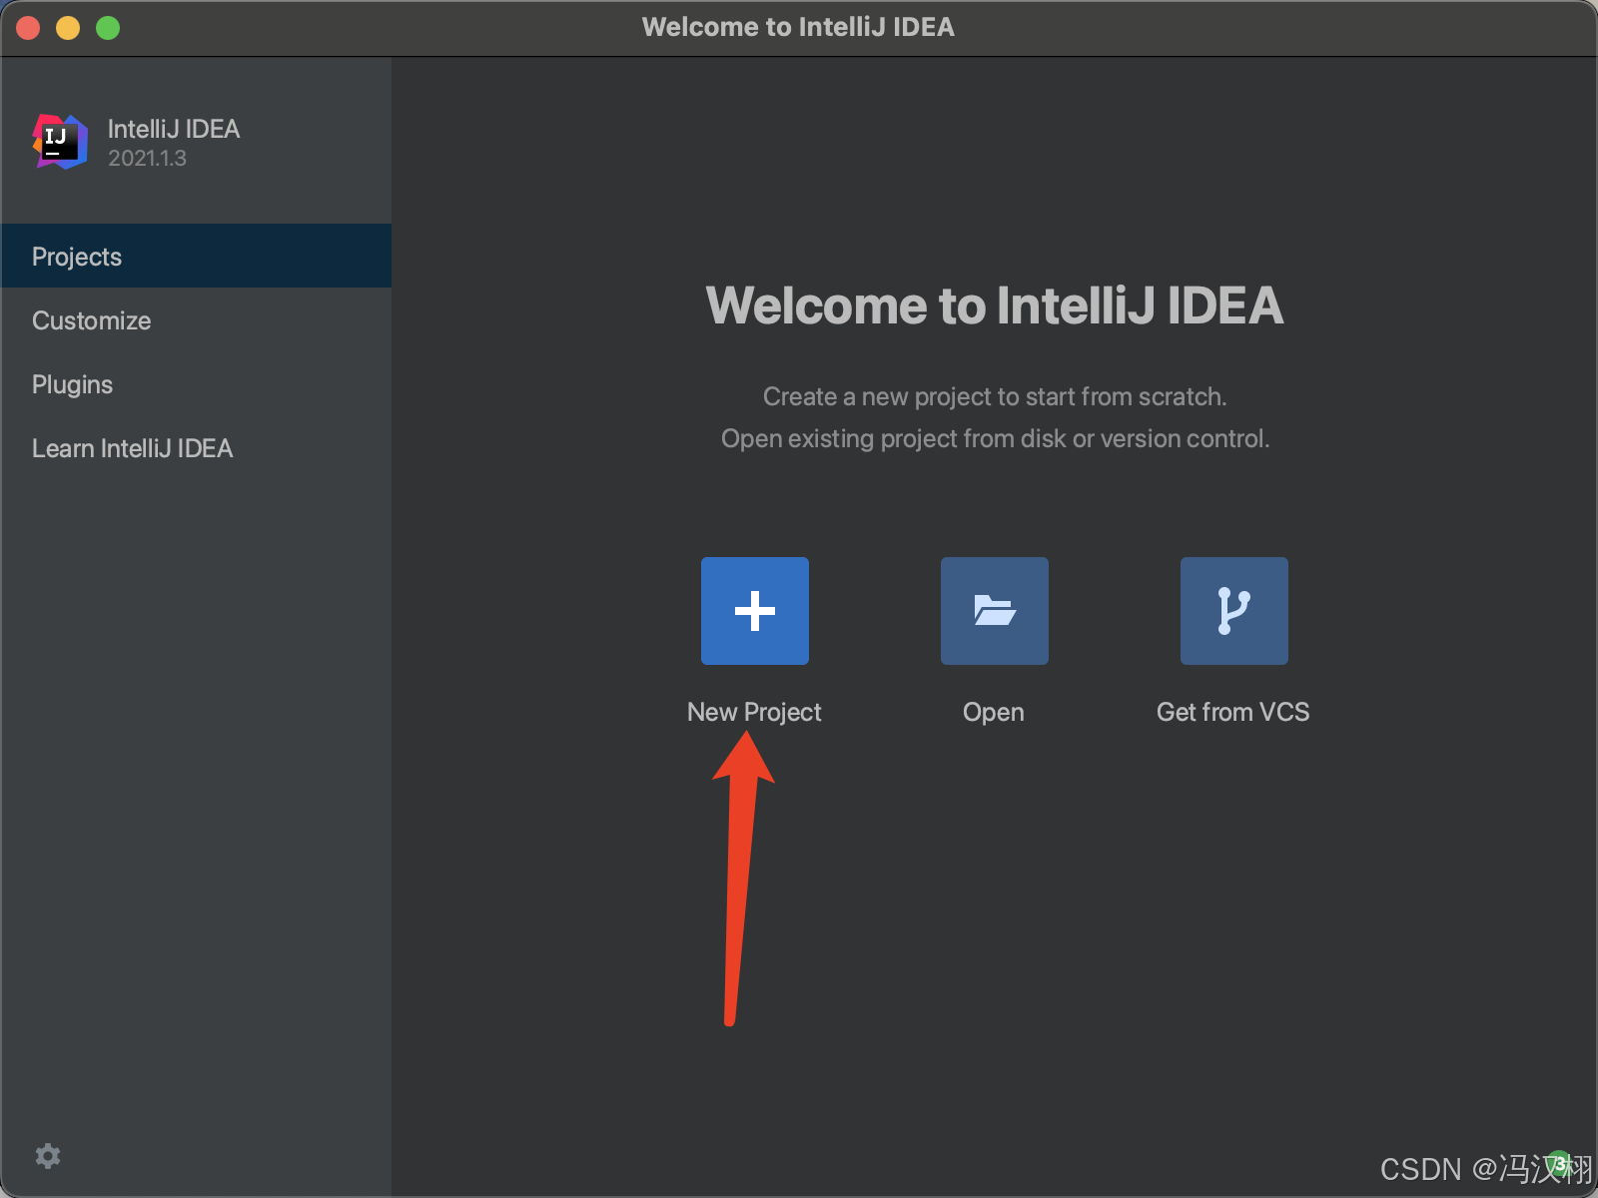Close the welcome window
The height and width of the screenshot is (1198, 1598).
pyautogui.click(x=28, y=28)
